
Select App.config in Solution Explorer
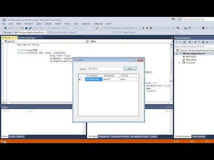(x=191, y=60)
